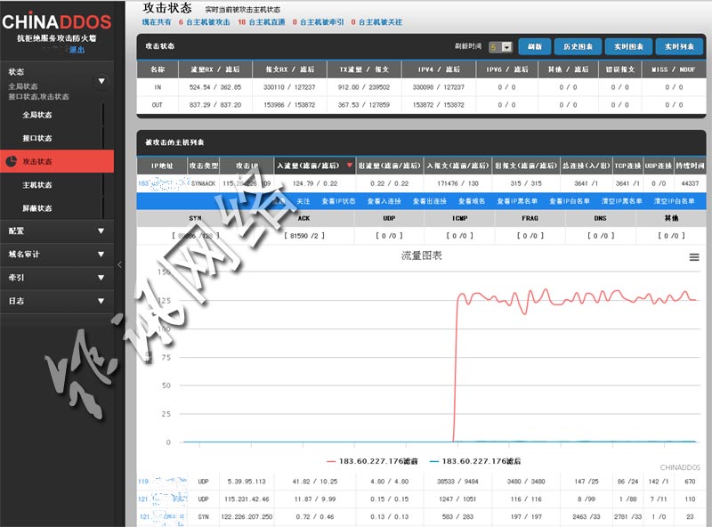
Task: Open the 实时图表 view
Action: point(628,46)
